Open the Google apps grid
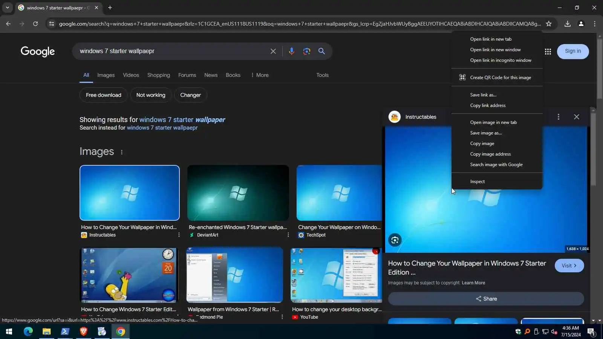The height and width of the screenshot is (339, 603). (x=548, y=52)
